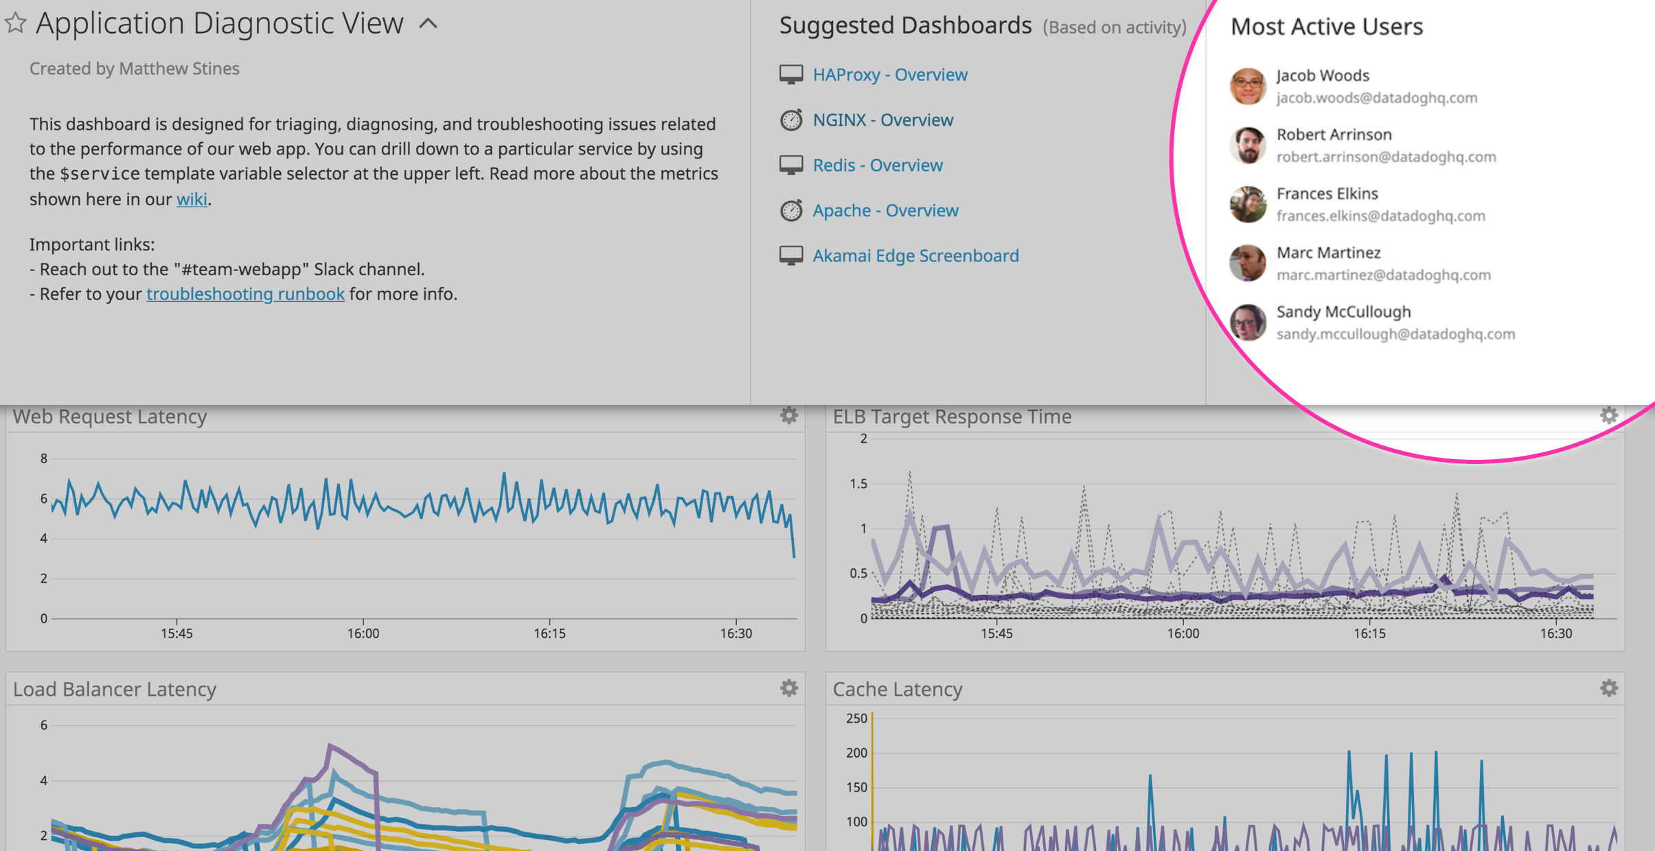This screenshot has height=851, width=1655.
Task: Open Cache Latency widget settings gear
Action: 1608,688
